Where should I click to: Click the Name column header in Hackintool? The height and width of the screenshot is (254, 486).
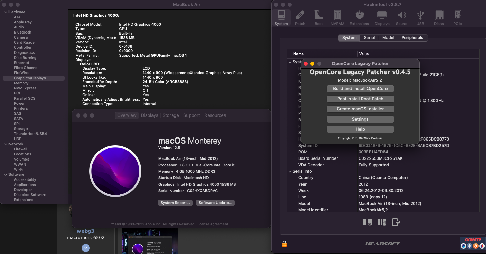pos(322,54)
